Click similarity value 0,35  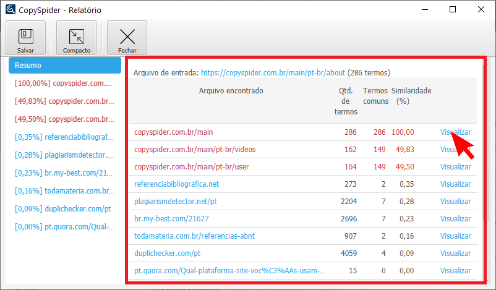(x=406, y=184)
